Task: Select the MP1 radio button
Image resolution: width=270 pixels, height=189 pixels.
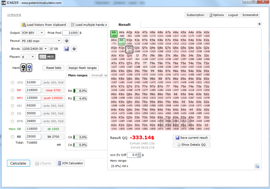Action: [12, 98]
